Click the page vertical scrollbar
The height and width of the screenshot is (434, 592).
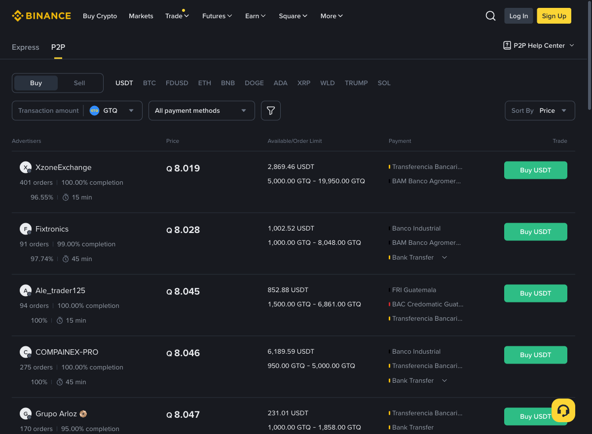590,54
